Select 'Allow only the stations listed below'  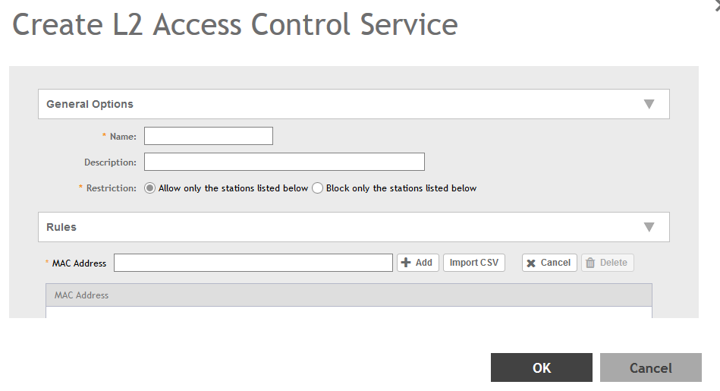pos(150,188)
